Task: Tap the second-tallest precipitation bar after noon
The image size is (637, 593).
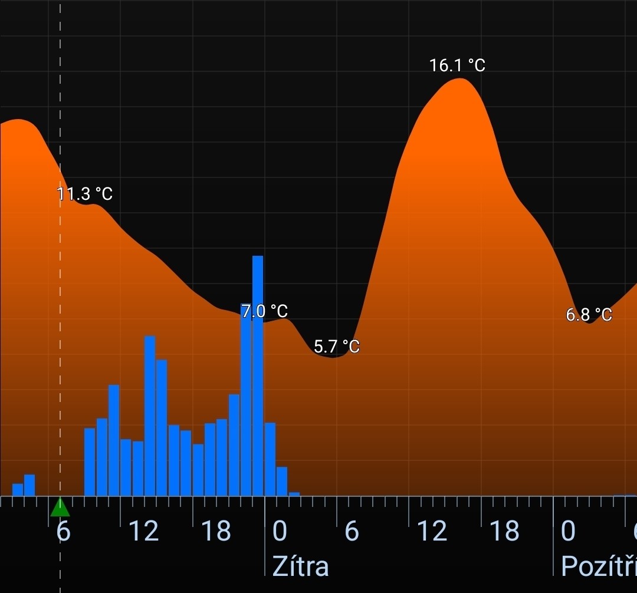Action: pos(150,416)
